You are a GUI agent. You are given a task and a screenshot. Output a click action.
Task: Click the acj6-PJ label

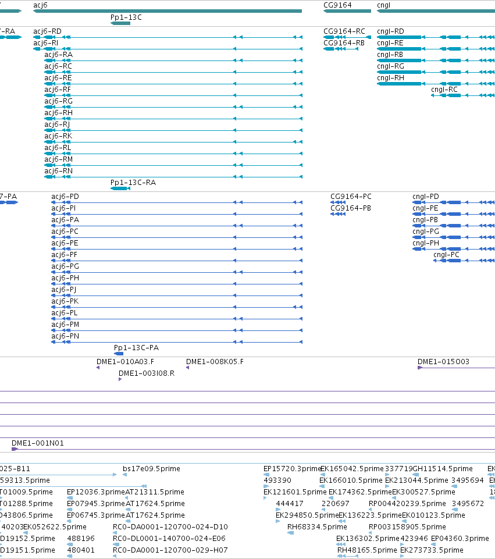(64, 290)
